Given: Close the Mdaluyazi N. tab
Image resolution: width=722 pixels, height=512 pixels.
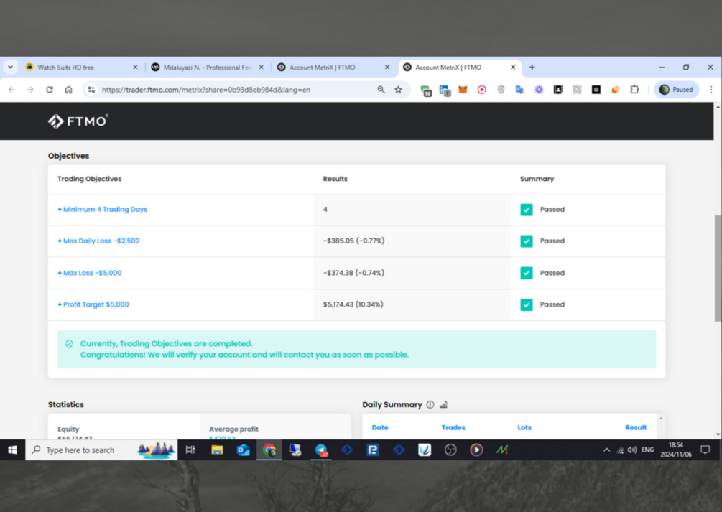Looking at the screenshot, I should click(x=261, y=68).
